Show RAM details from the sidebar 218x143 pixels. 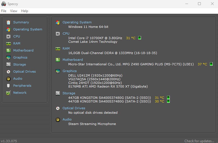[17, 43]
